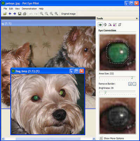Click the zoom out magnifier icon

(x=47, y=14)
